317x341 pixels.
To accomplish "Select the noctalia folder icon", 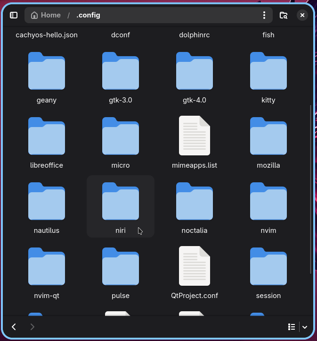I will 195,201.
